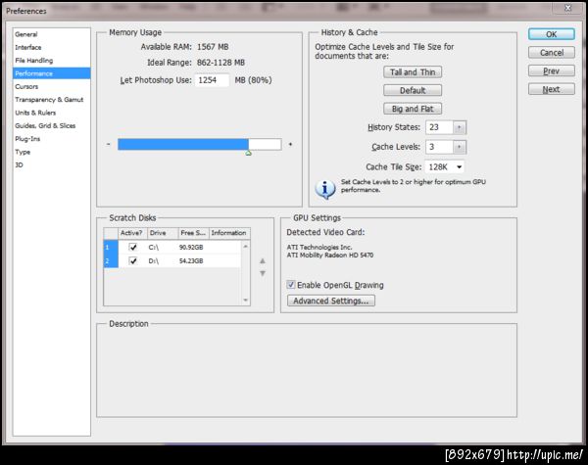Click the Big and Flat button
Image resolution: width=588 pixels, height=465 pixels.
[x=413, y=109]
